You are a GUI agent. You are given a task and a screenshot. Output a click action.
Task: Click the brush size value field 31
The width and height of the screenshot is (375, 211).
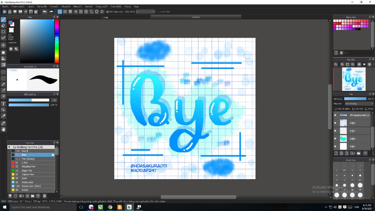tap(54, 100)
